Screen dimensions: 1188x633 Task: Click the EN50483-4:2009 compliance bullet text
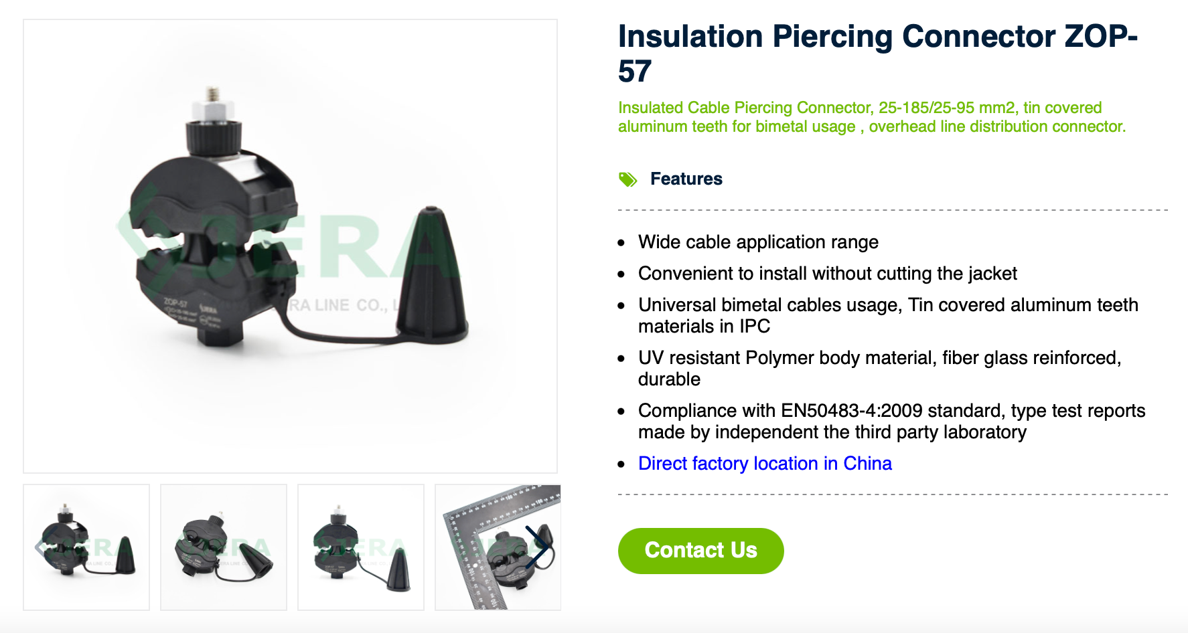tap(891, 421)
